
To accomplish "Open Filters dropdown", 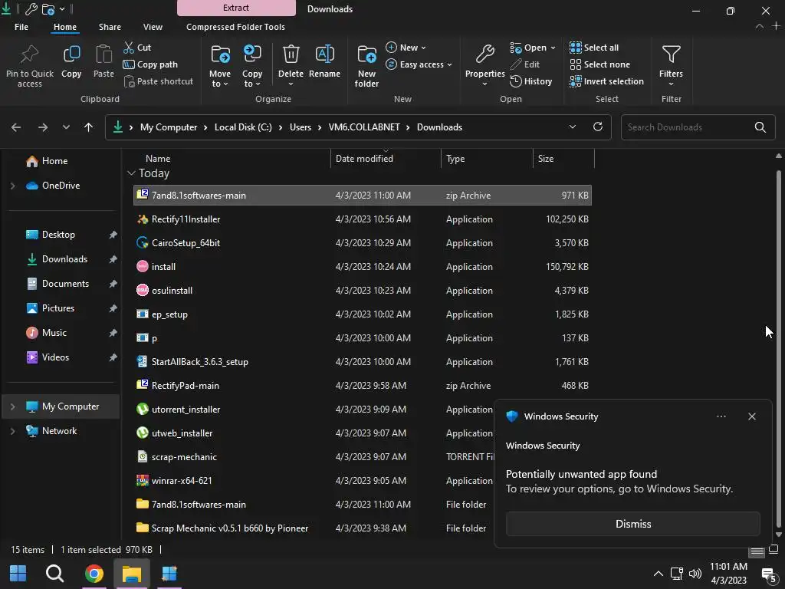I will point(671,65).
